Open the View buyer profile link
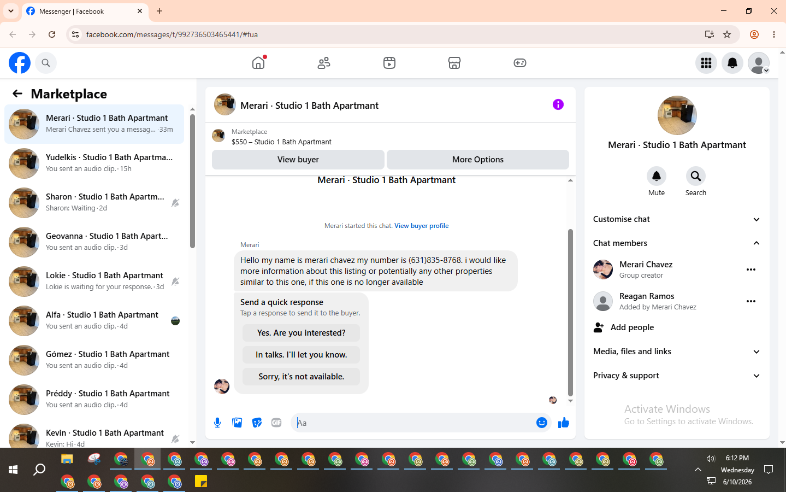 (x=422, y=226)
